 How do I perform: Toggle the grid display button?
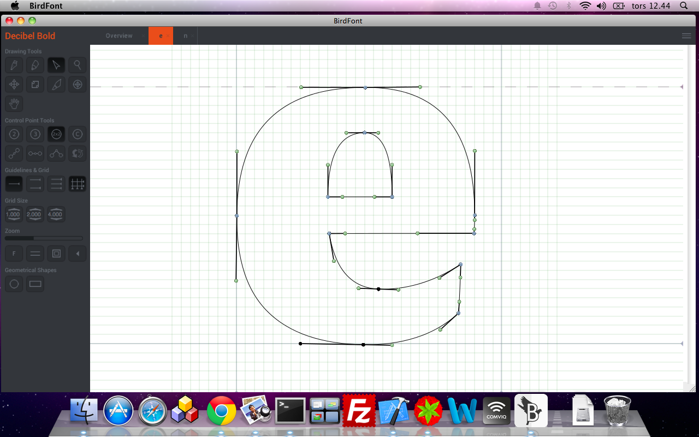click(x=78, y=185)
